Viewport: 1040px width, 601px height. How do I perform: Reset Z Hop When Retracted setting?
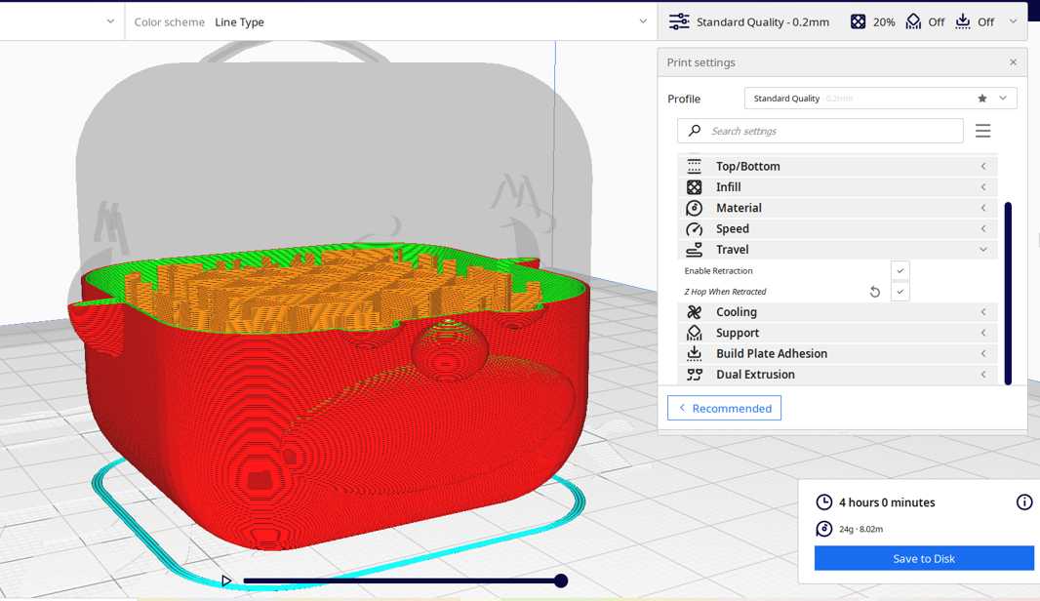click(875, 292)
